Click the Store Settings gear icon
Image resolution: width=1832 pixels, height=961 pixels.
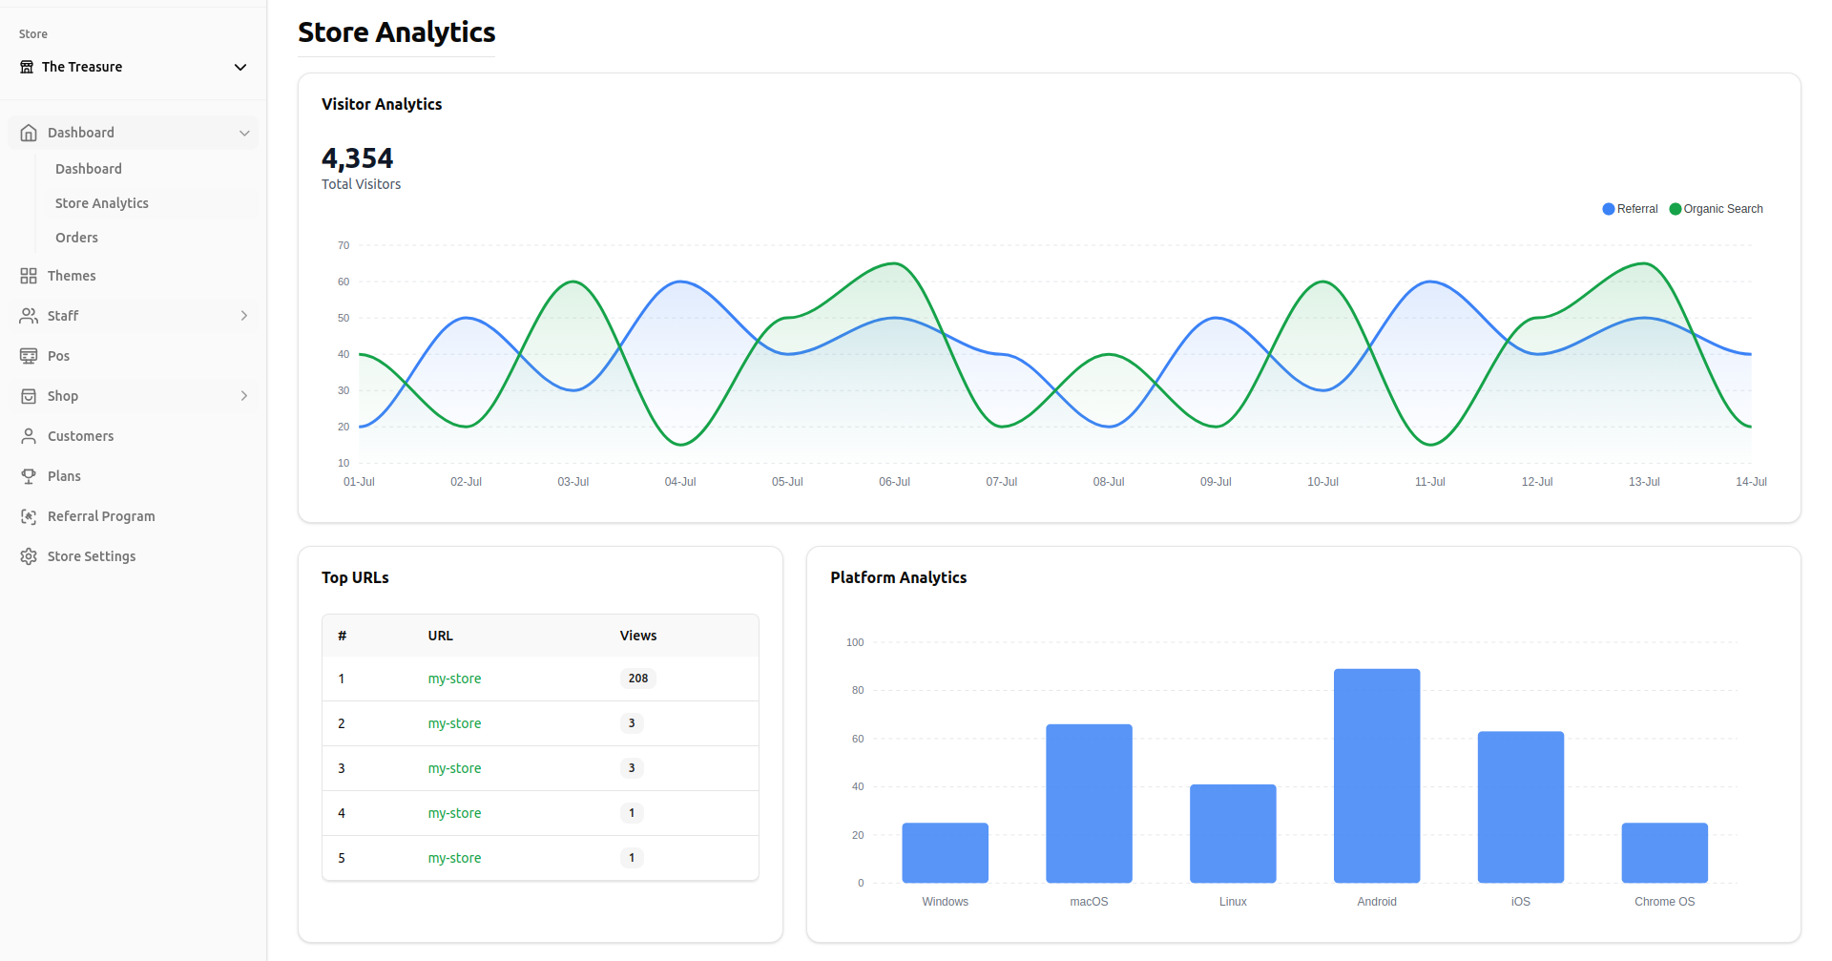29,556
